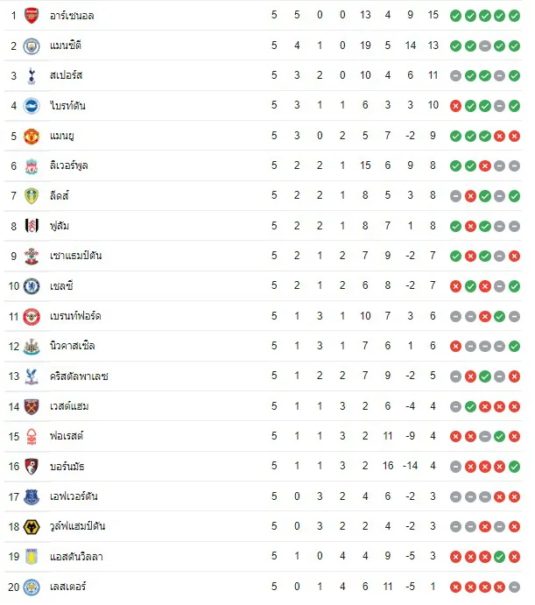Click the Wolves yellow wolf crest
Image resolution: width=535 pixels, height=605 pixels.
pos(32,527)
